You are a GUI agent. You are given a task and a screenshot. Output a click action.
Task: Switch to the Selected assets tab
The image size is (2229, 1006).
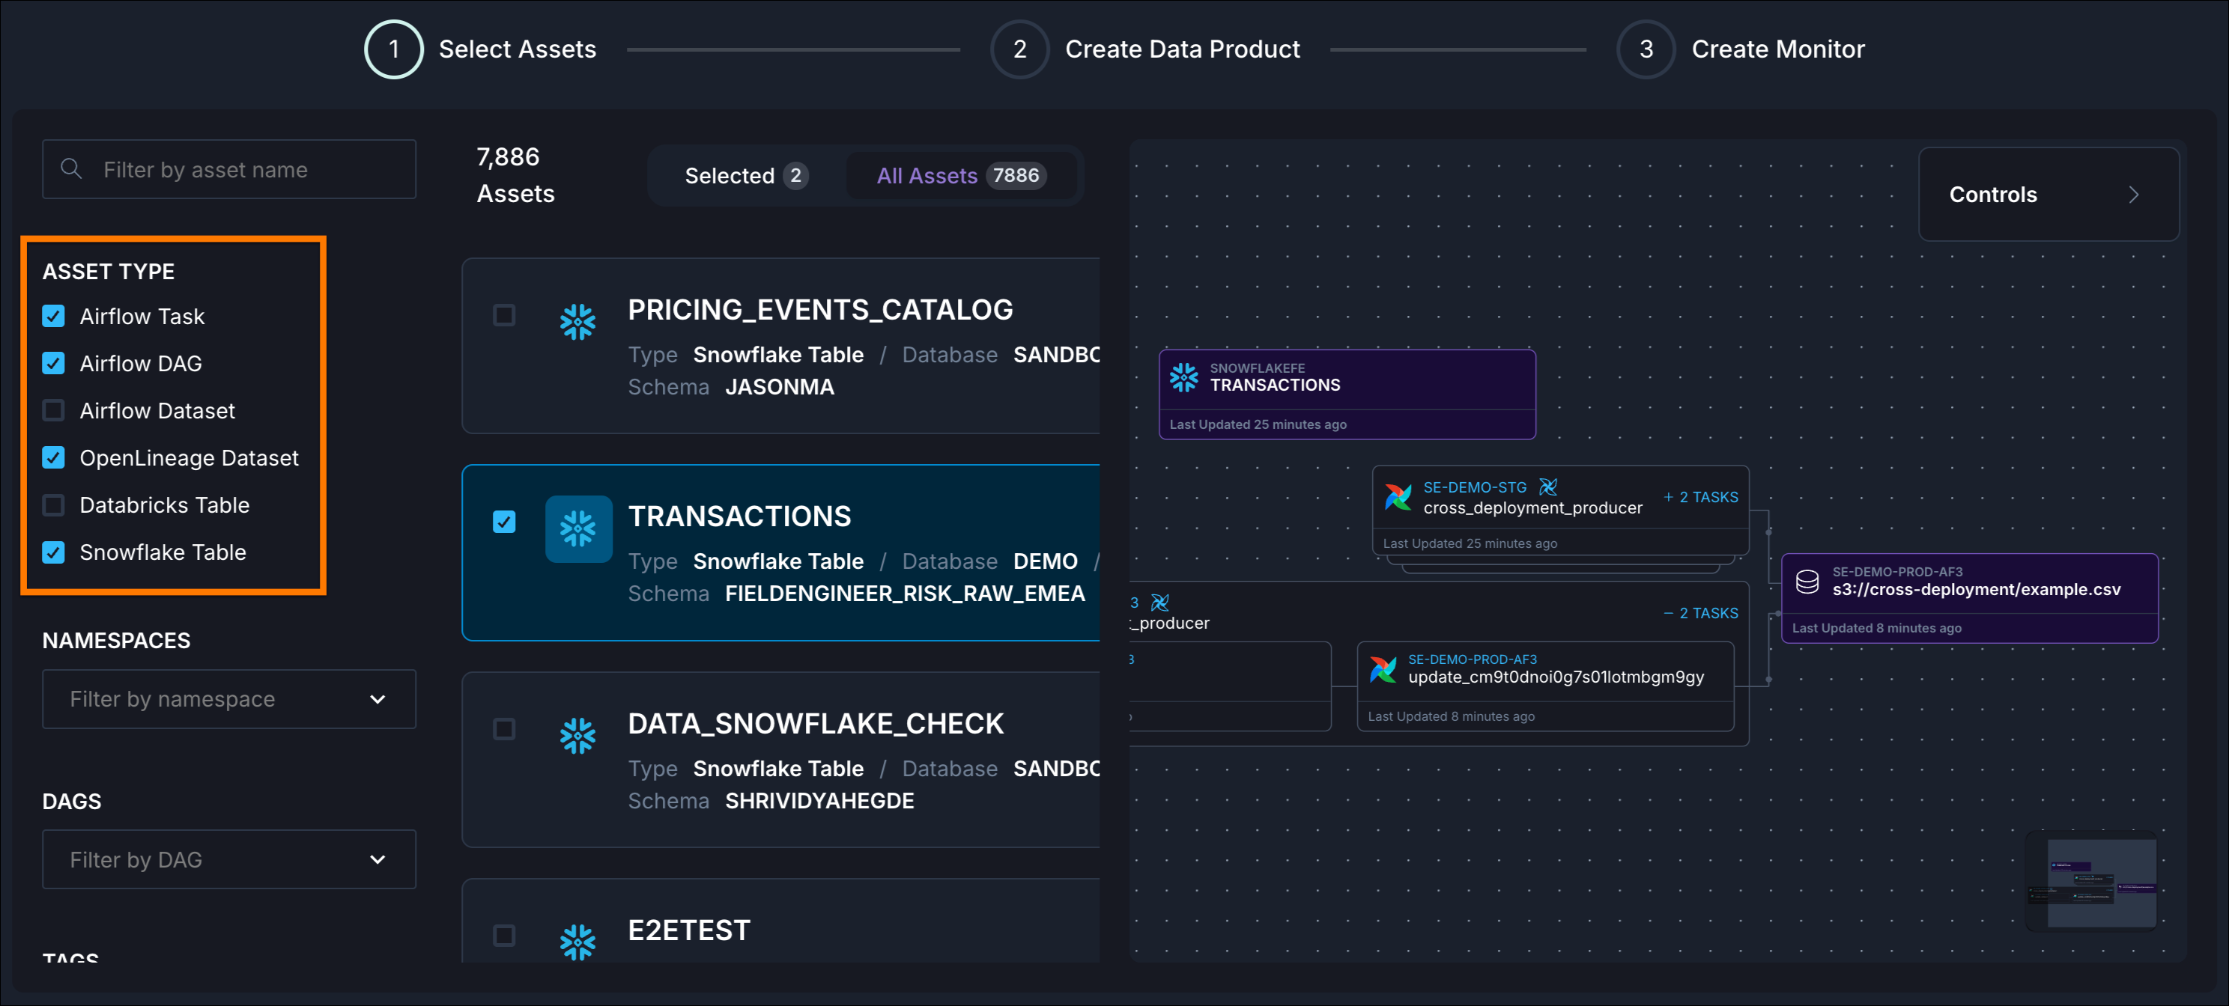click(x=746, y=174)
